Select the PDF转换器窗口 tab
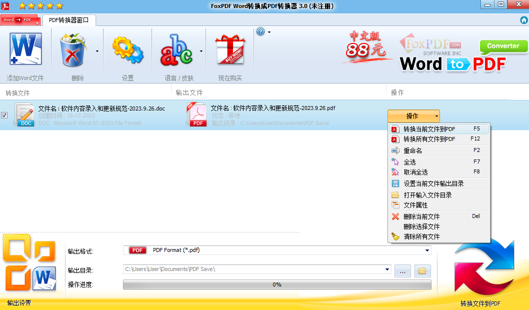529x310 pixels. pyautogui.click(x=69, y=20)
